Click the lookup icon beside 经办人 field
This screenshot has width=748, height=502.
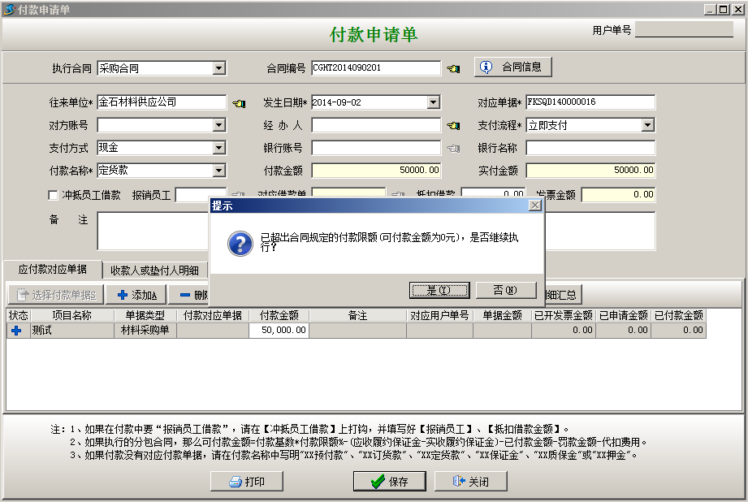tap(453, 126)
